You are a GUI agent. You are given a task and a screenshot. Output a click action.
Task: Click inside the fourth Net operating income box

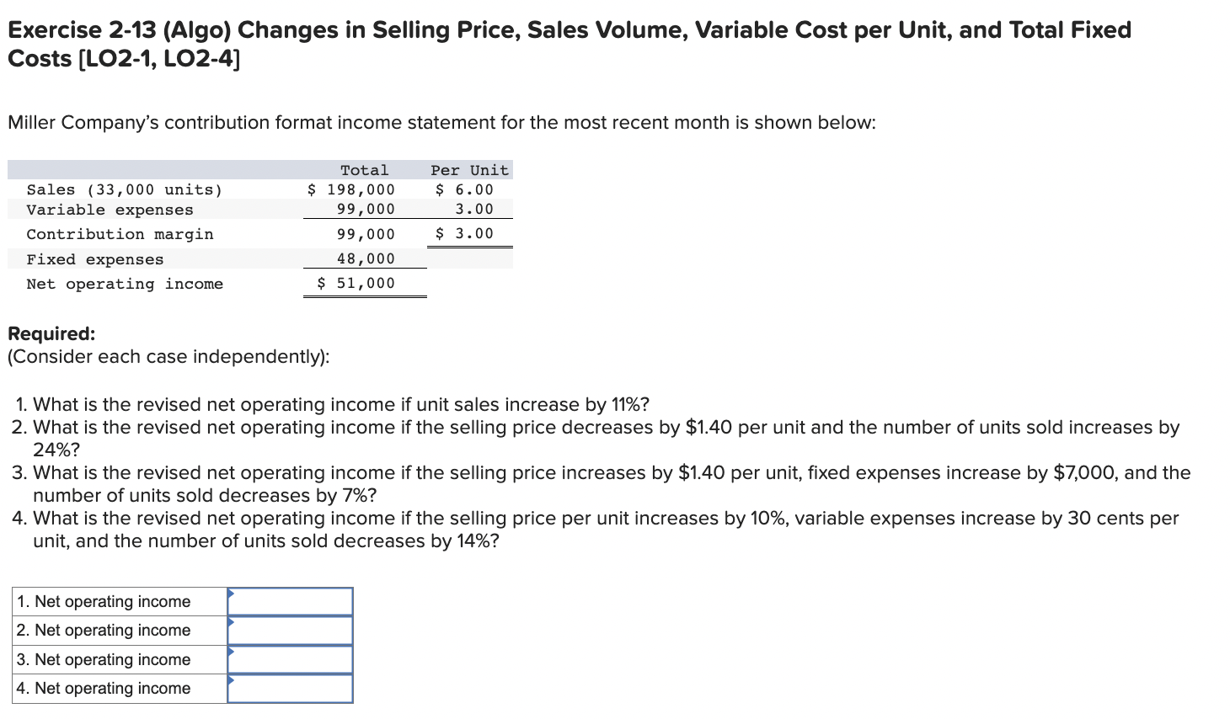[291, 688]
